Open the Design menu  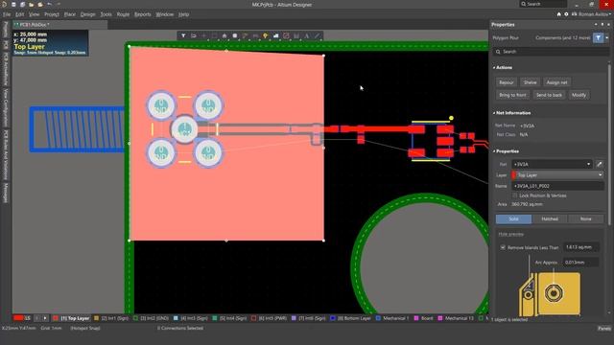(87, 14)
